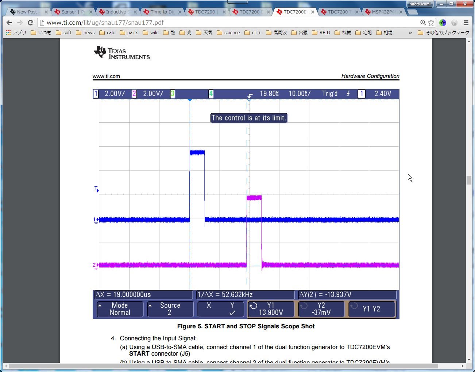Click the Figure 5 caption text
The width and height of the screenshot is (475, 372).
click(x=246, y=326)
